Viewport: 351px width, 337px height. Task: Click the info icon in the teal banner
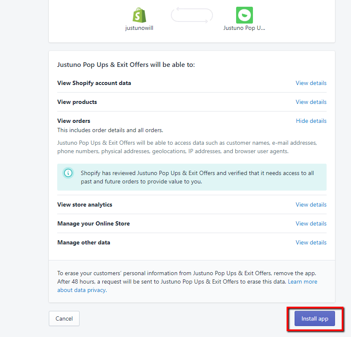point(68,173)
